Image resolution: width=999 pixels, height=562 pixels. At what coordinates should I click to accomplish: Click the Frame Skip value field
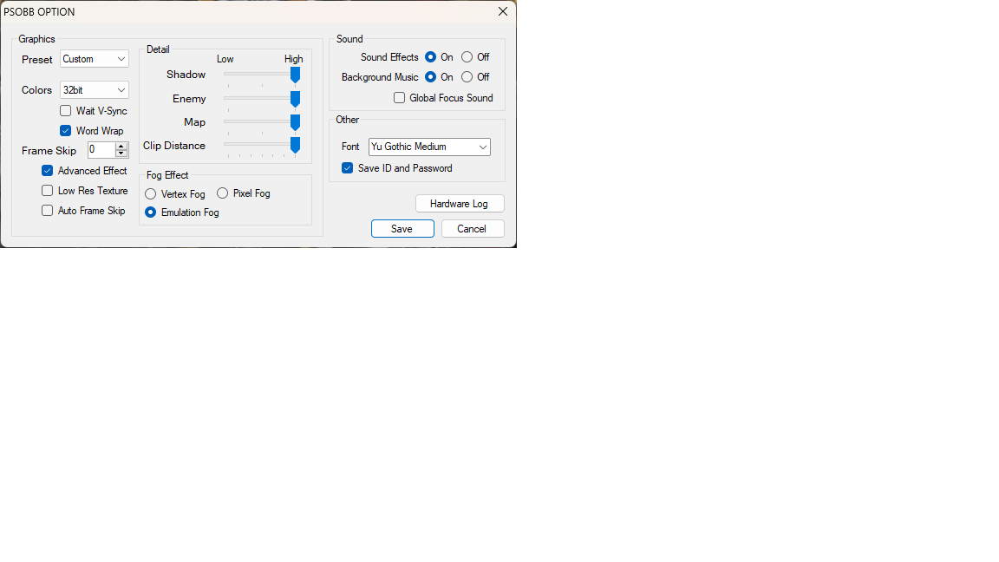point(102,150)
